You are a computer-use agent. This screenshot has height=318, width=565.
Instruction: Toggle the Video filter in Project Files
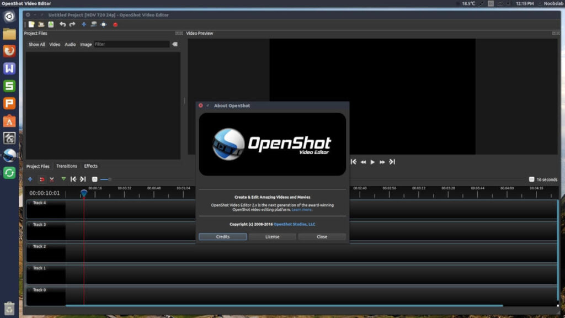55,44
